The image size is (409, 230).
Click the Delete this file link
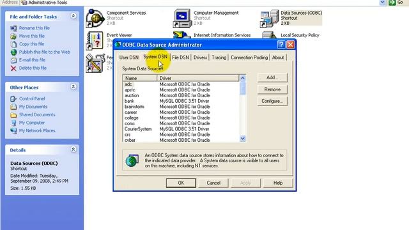click(x=33, y=68)
